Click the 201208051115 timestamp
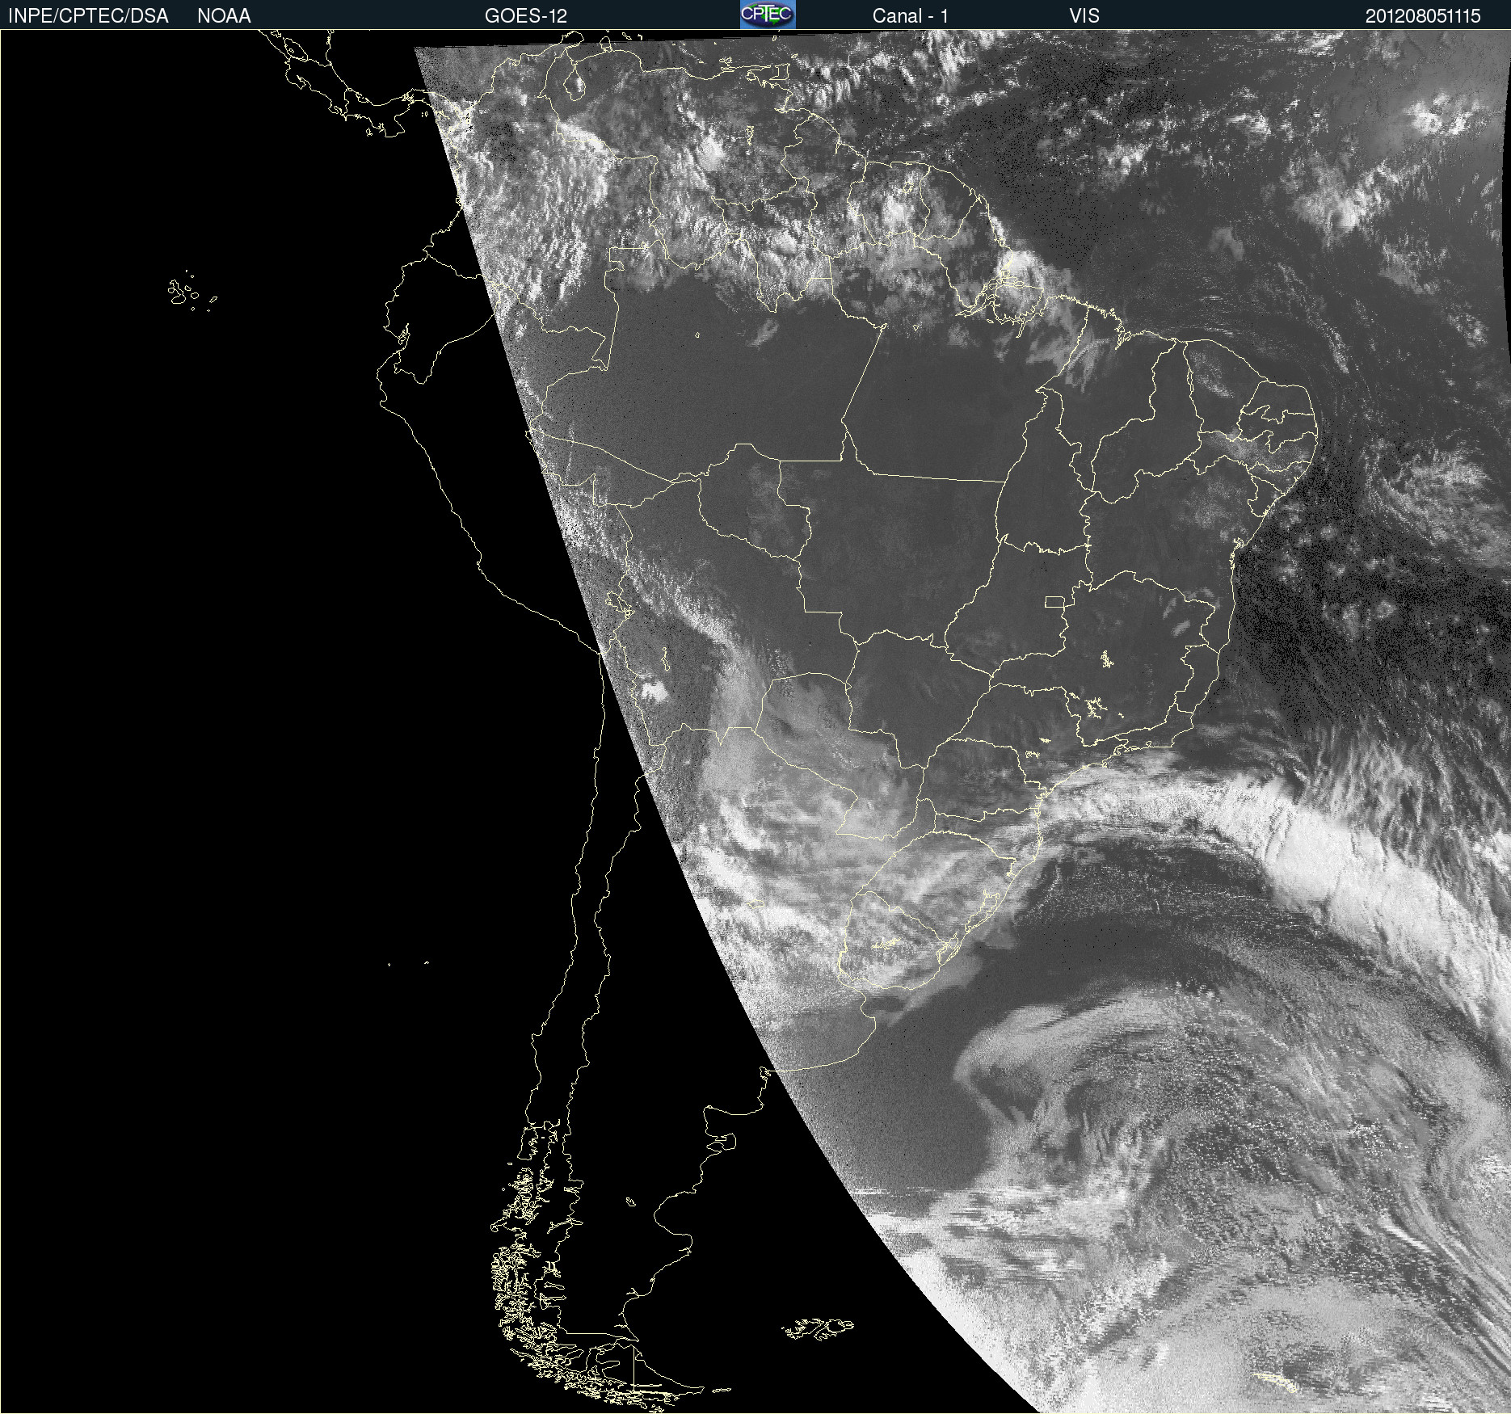1511x1414 pixels. [1423, 16]
